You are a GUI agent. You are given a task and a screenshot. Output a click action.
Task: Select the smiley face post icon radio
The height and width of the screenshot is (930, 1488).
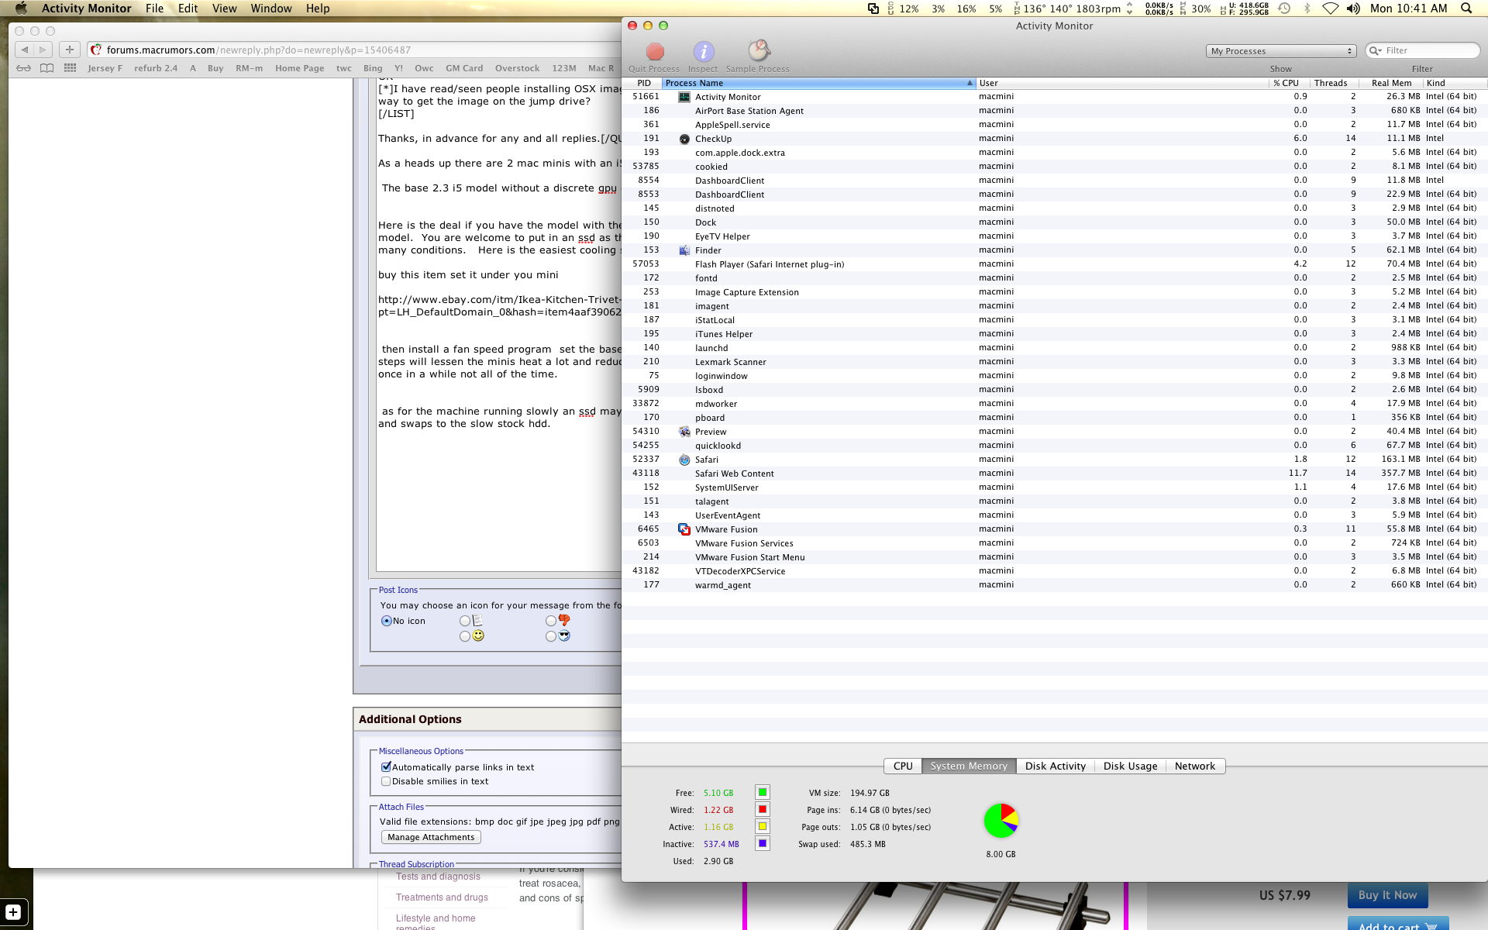(464, 636)
